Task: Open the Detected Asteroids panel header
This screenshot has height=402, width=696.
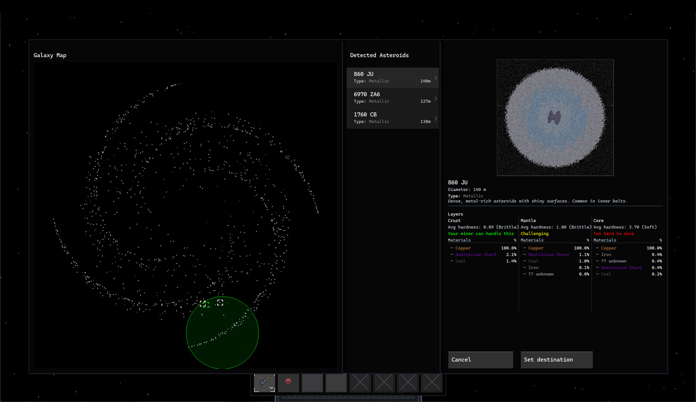Action: pyautogui.click(x=379, y=55)
